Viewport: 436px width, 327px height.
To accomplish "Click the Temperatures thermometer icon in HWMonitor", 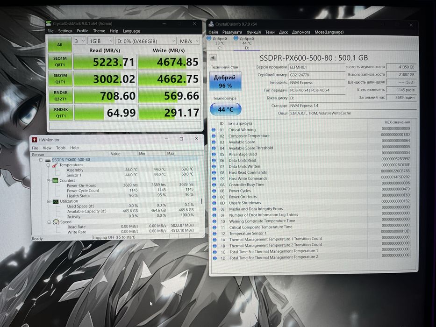I will (x=55, y=165).
